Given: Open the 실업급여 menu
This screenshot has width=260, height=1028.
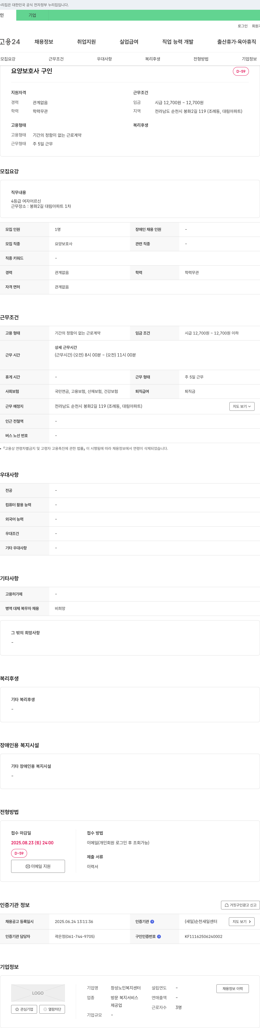Looking at the screenshot, I should pos(129,42).
